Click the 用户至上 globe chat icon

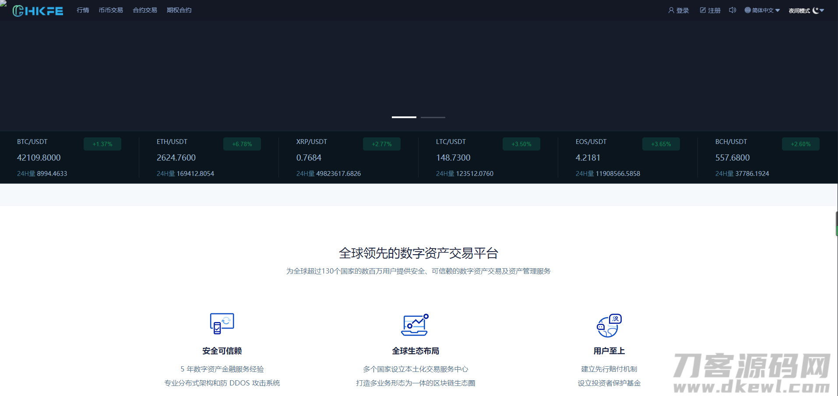pyautogui.click(x=609, y=326)
